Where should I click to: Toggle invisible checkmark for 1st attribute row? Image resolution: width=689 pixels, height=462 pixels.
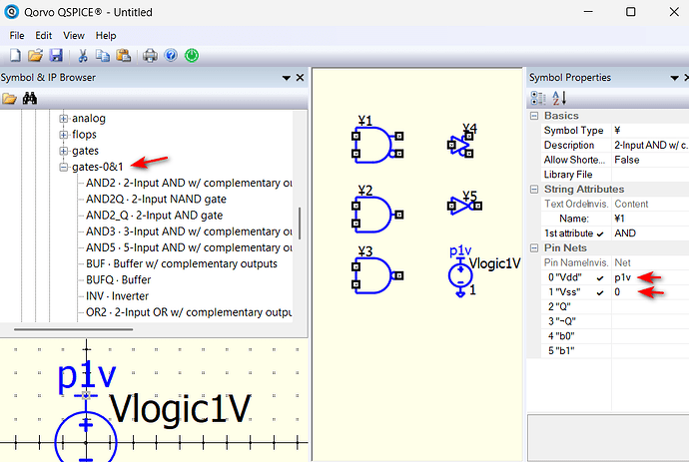pyautogui.click(x=600, y=232)
